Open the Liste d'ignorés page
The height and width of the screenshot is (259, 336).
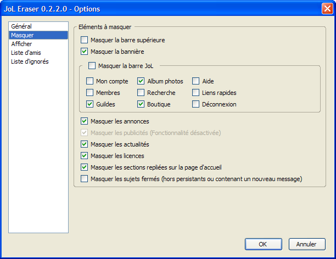pos(38,61)
